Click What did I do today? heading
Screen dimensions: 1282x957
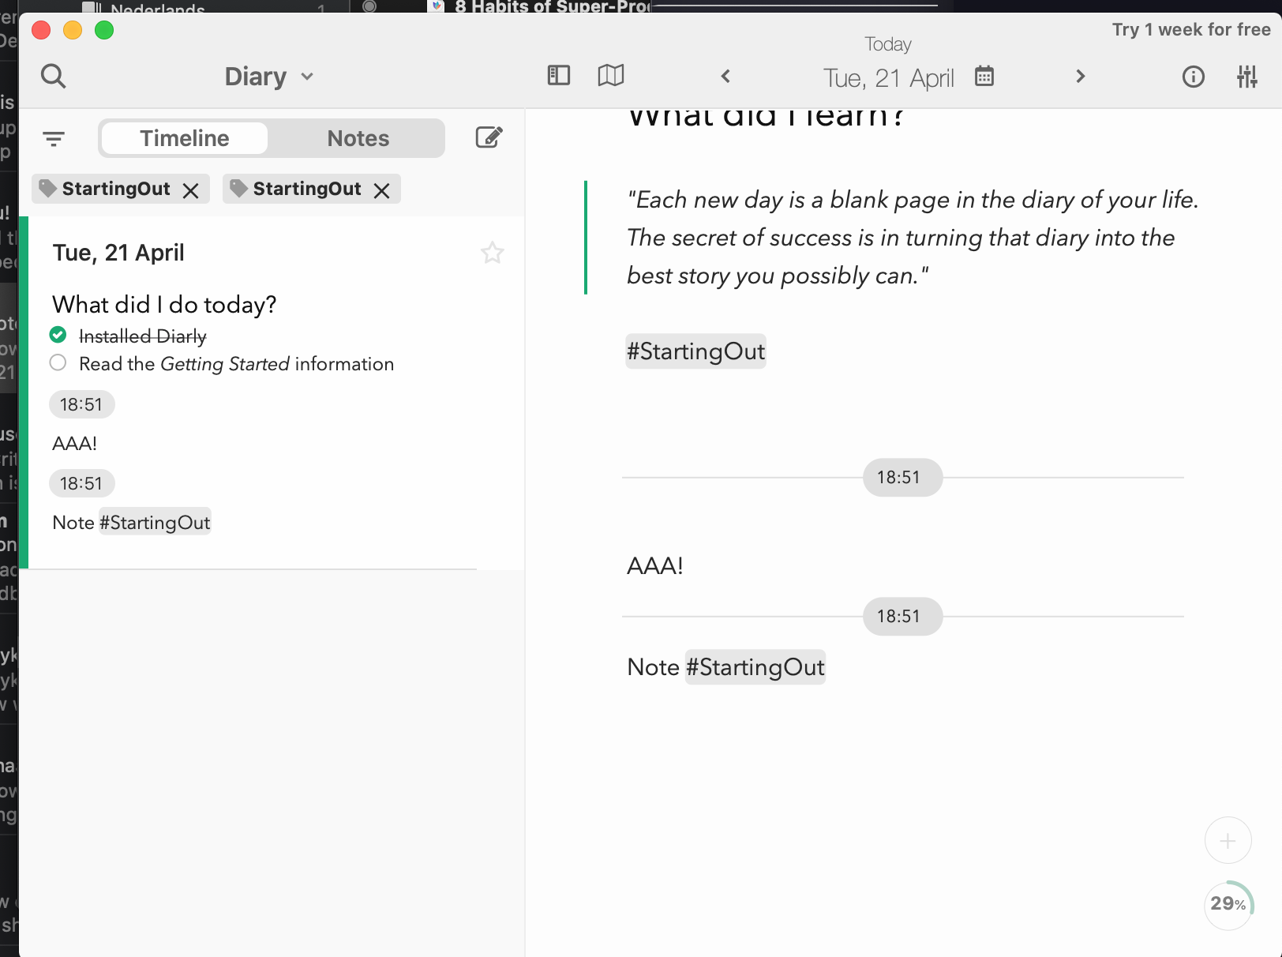pyautogui.click(x=164, y=305)
